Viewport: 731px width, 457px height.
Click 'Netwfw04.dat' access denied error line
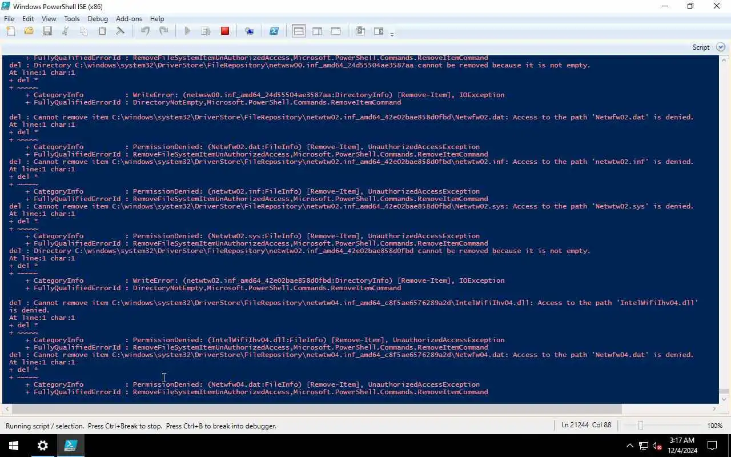pos(351,355)
